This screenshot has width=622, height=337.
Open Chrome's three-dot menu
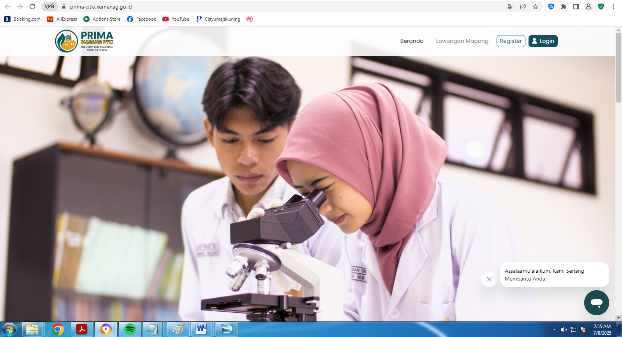[x=613, y=7]
